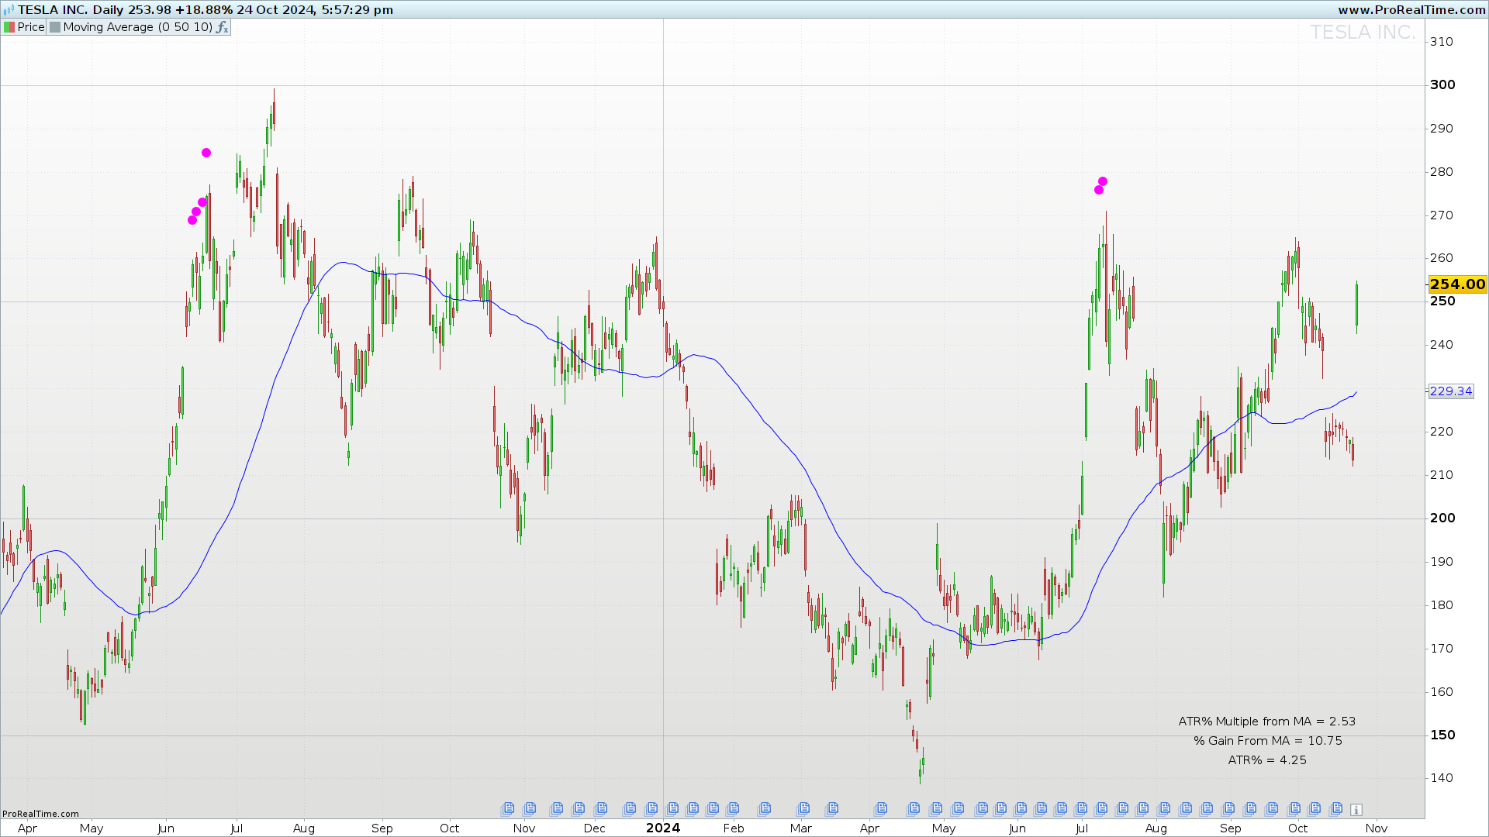Click the 140 price level at bottom of scale
The image size is (1489, 837).
(1442, 778)
